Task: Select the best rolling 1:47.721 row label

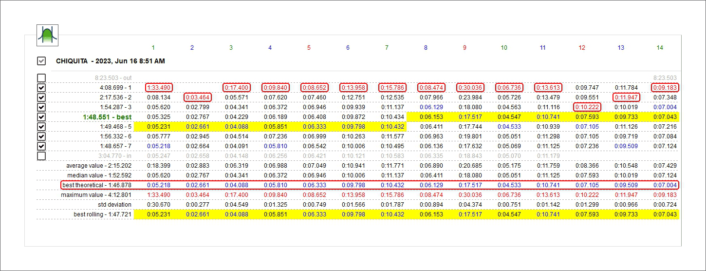Action: click(x=102, y=214)
